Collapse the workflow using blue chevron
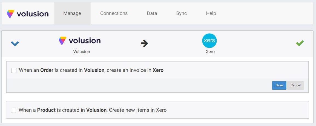The image size is (316, 126). click(15, 43)
